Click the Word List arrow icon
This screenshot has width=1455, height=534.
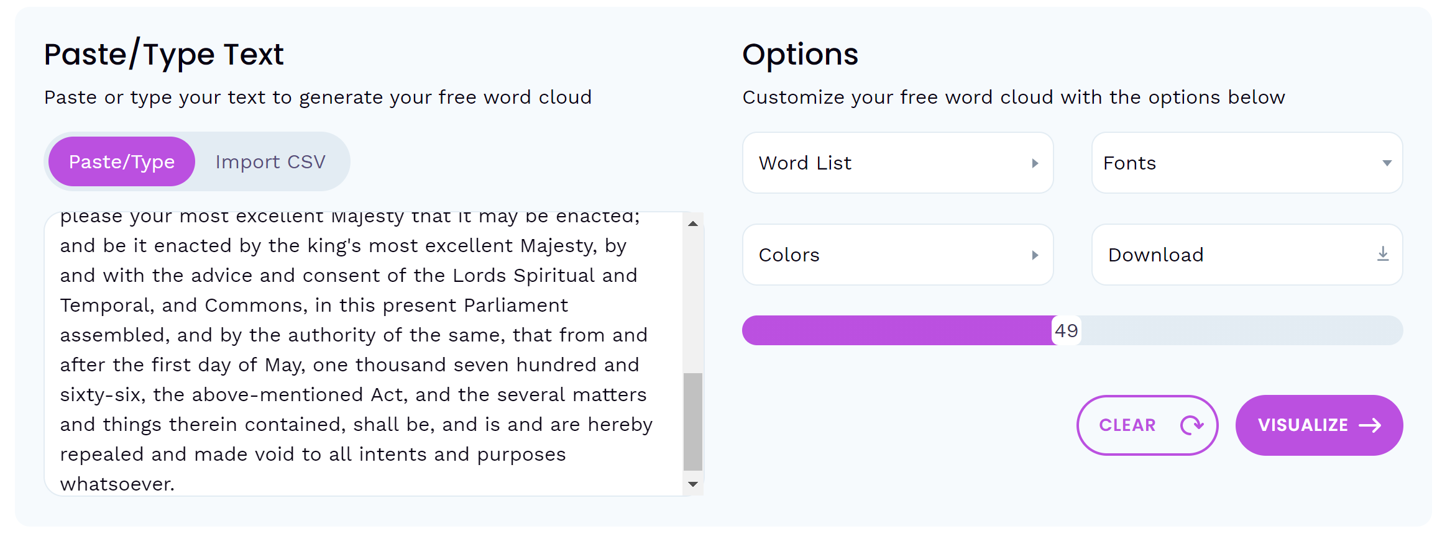pyautogui.click(x=1035, y=163)
